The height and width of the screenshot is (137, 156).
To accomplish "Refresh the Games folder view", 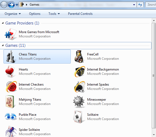I will pyautogui.click(x=140, y=5).
